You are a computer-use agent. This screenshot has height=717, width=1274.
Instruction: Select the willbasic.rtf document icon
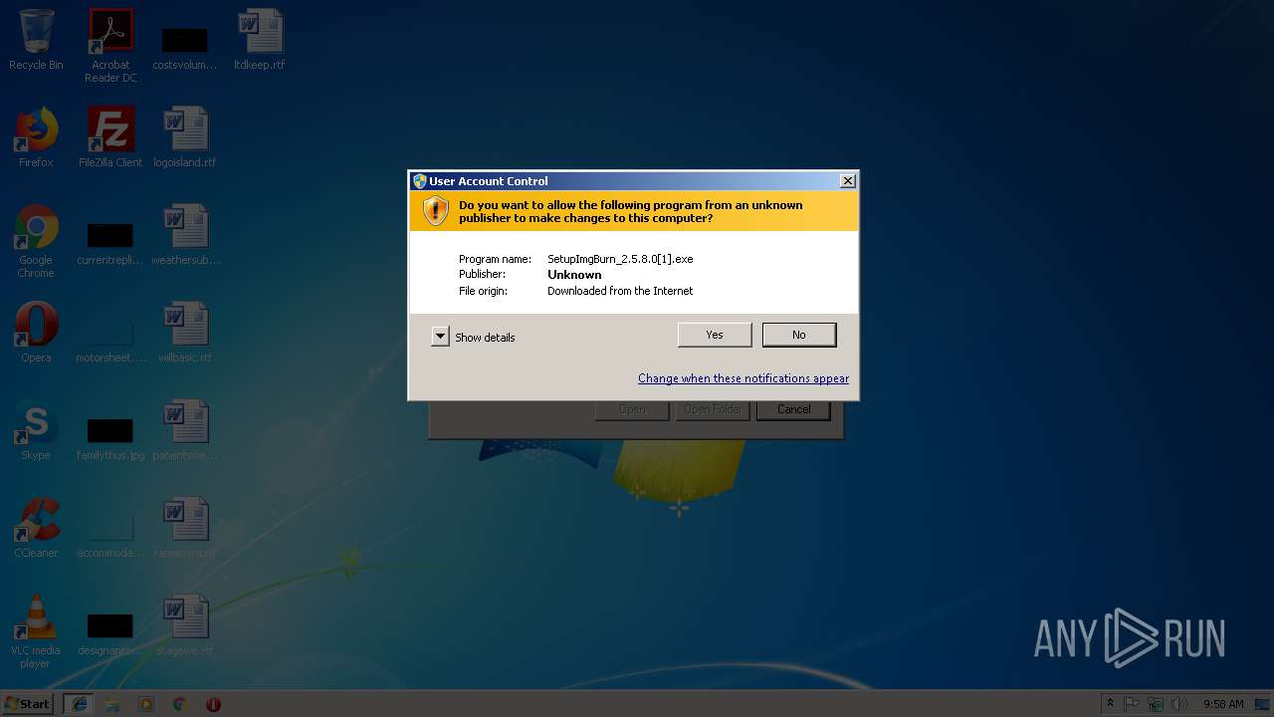[x=185, y=333]
